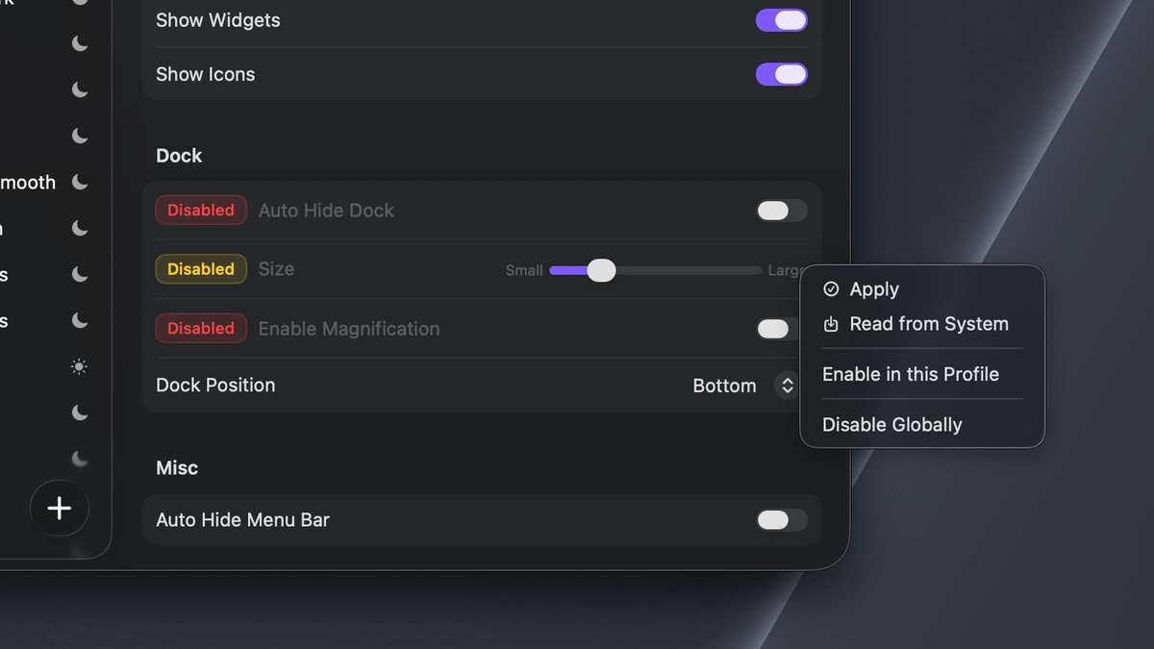Click the up-down chevron icon for Dock Position

pyautogui.click(x=787, y=386)
